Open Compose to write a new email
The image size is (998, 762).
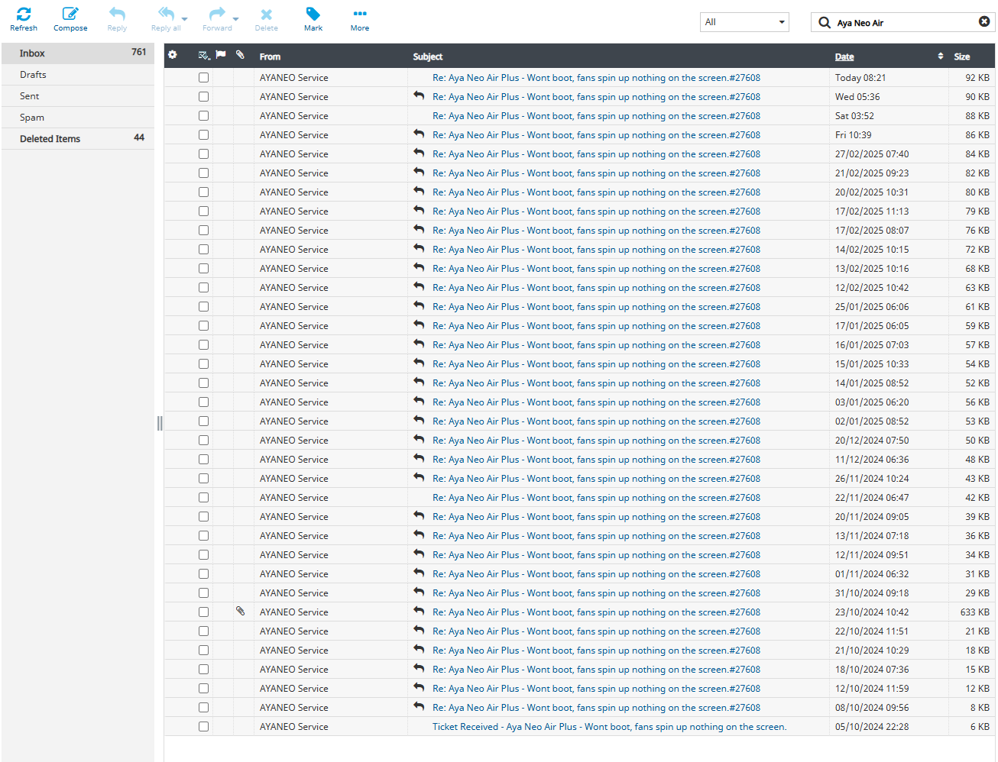(x=70, y=19)
